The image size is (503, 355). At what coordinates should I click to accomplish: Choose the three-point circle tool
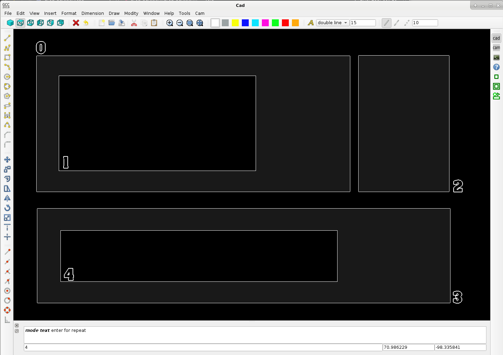pyautogui.click(x=7, y=86)
